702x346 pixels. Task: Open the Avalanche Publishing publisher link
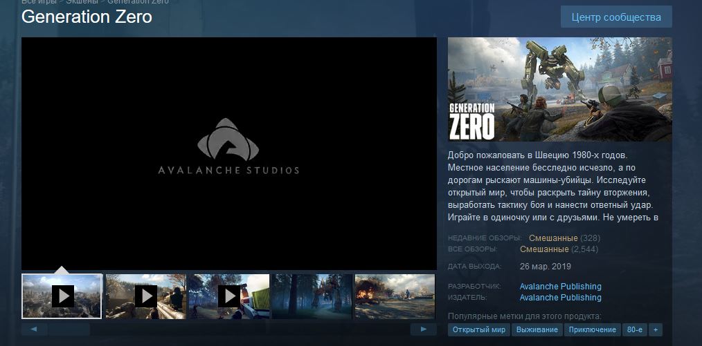[x=561, y=298]
